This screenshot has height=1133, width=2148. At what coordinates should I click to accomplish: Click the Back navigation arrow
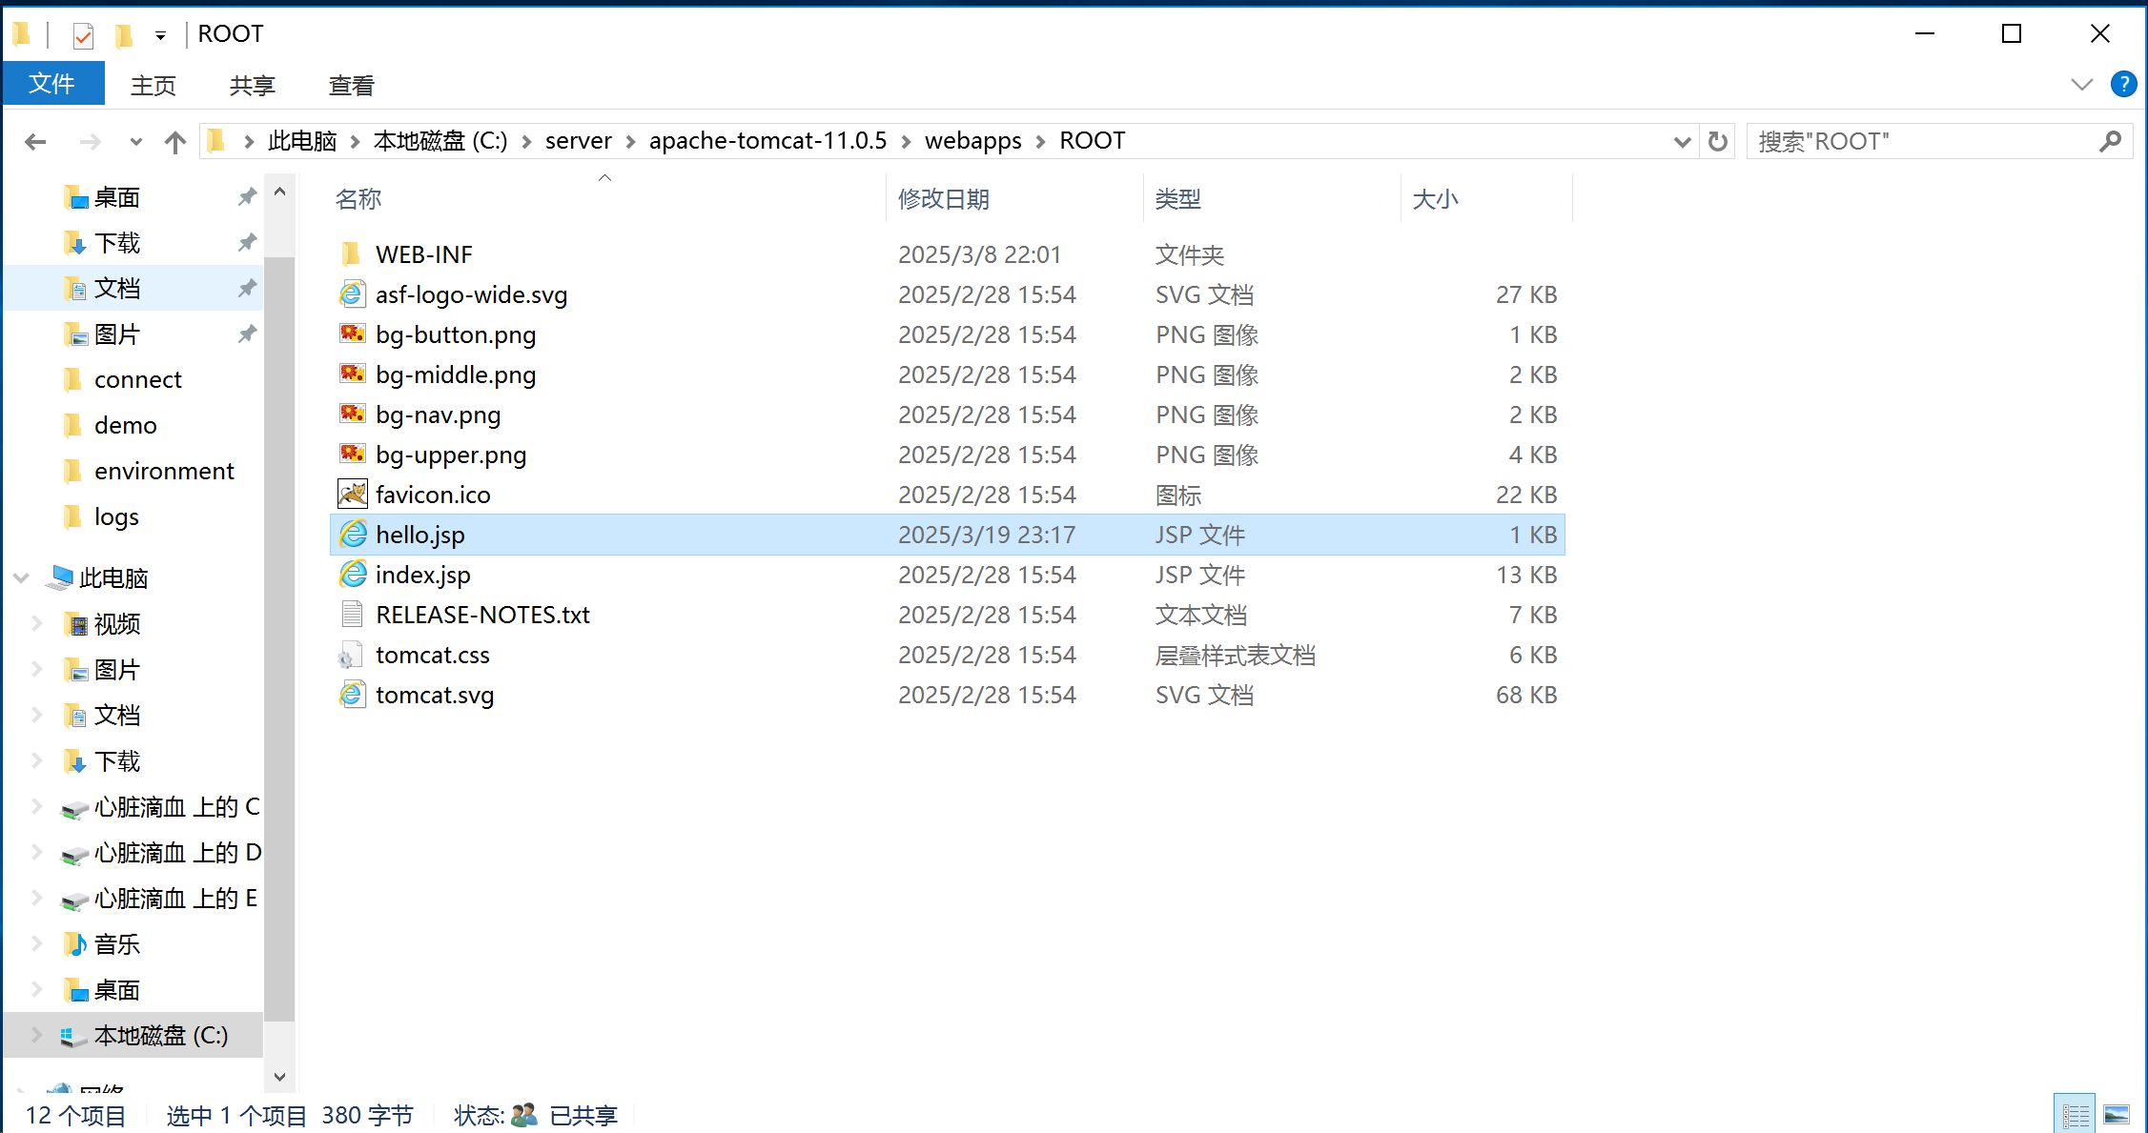35,142
